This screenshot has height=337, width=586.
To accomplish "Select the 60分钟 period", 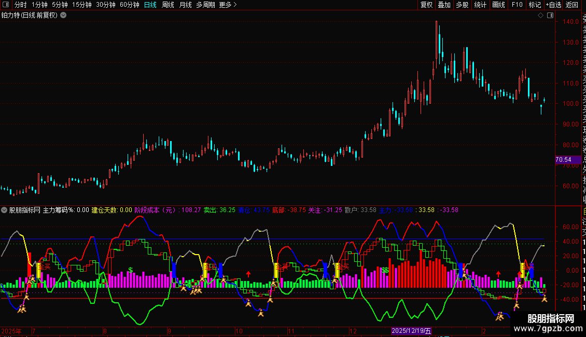I will (130, 5).
